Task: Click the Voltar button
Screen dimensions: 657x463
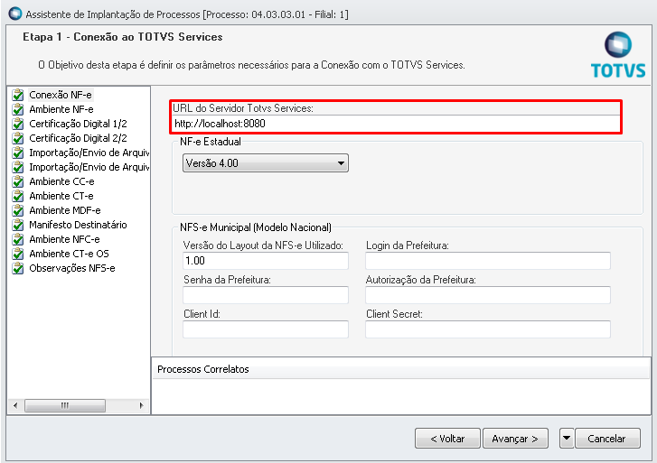Action: 447,439
